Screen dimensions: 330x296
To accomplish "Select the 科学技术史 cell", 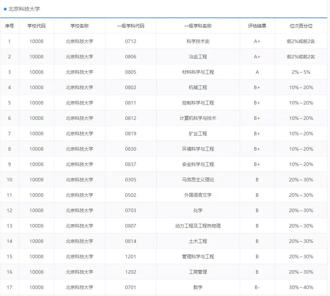I will click(198, 41).
